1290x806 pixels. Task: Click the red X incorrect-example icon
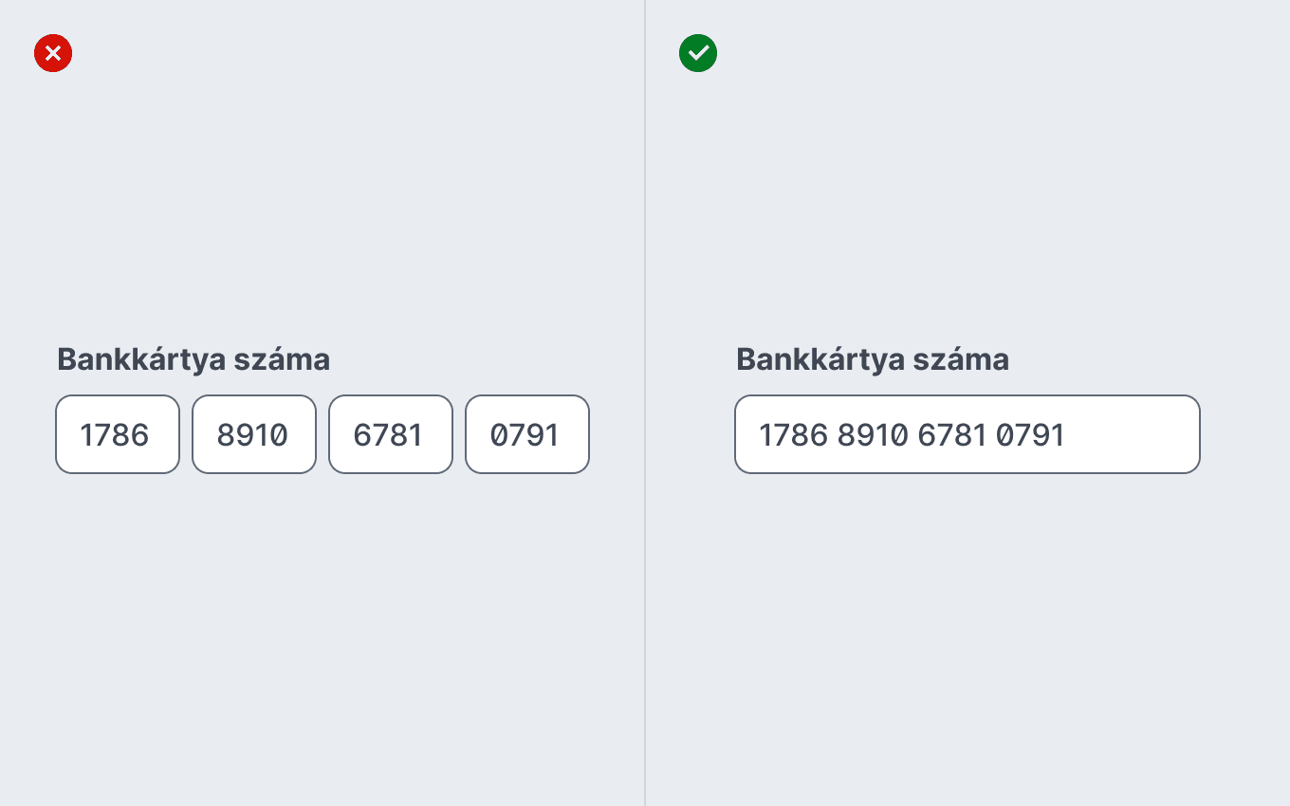click(53, 53)
